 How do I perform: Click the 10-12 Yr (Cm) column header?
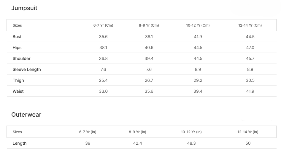pyautogui.click(x=198, y=25)
